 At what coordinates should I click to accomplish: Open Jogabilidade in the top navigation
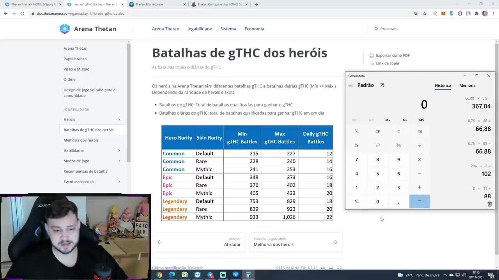200,29
